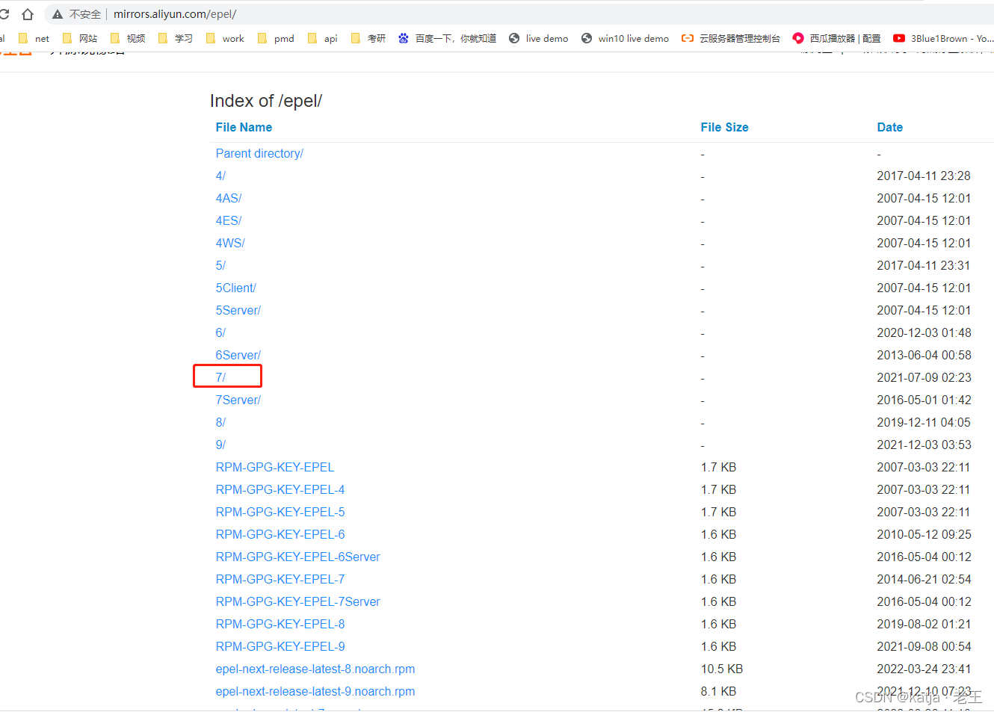Open the 4/ directory
Image resolution: width=994 pixels, height=712 pixels.
(x=220, y=176)
